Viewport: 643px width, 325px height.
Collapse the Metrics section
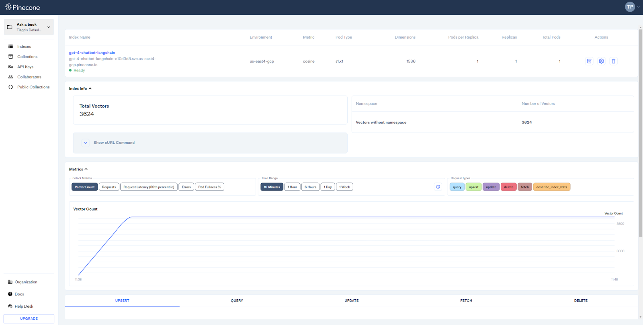pos(78,169)
